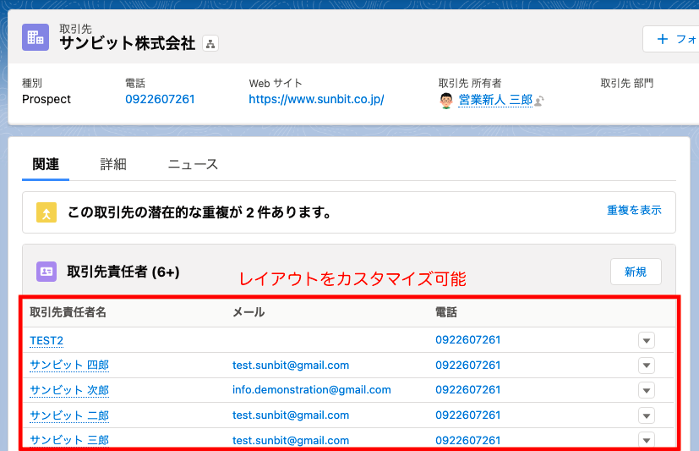Open owner 営業新人 三郎 profile link

pyautogui.click(x=495, y=100)
